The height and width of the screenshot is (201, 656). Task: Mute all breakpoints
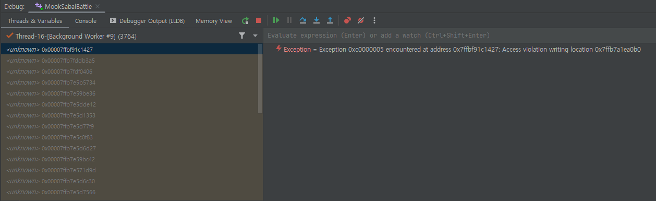pyautogui.click(x=361, y=20)
